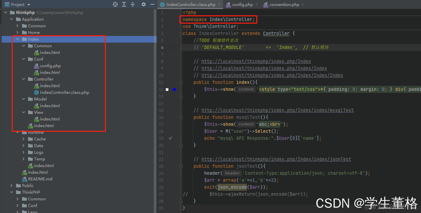Expand the Cache folder chevron
This screenshot has width=421, height=213.
[x=24, y=139]
